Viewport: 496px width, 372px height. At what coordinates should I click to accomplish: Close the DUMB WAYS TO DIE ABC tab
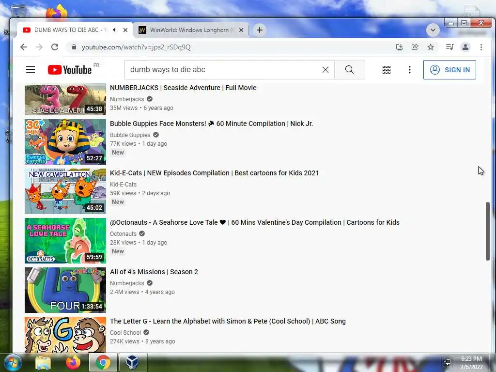coord(125,30)
